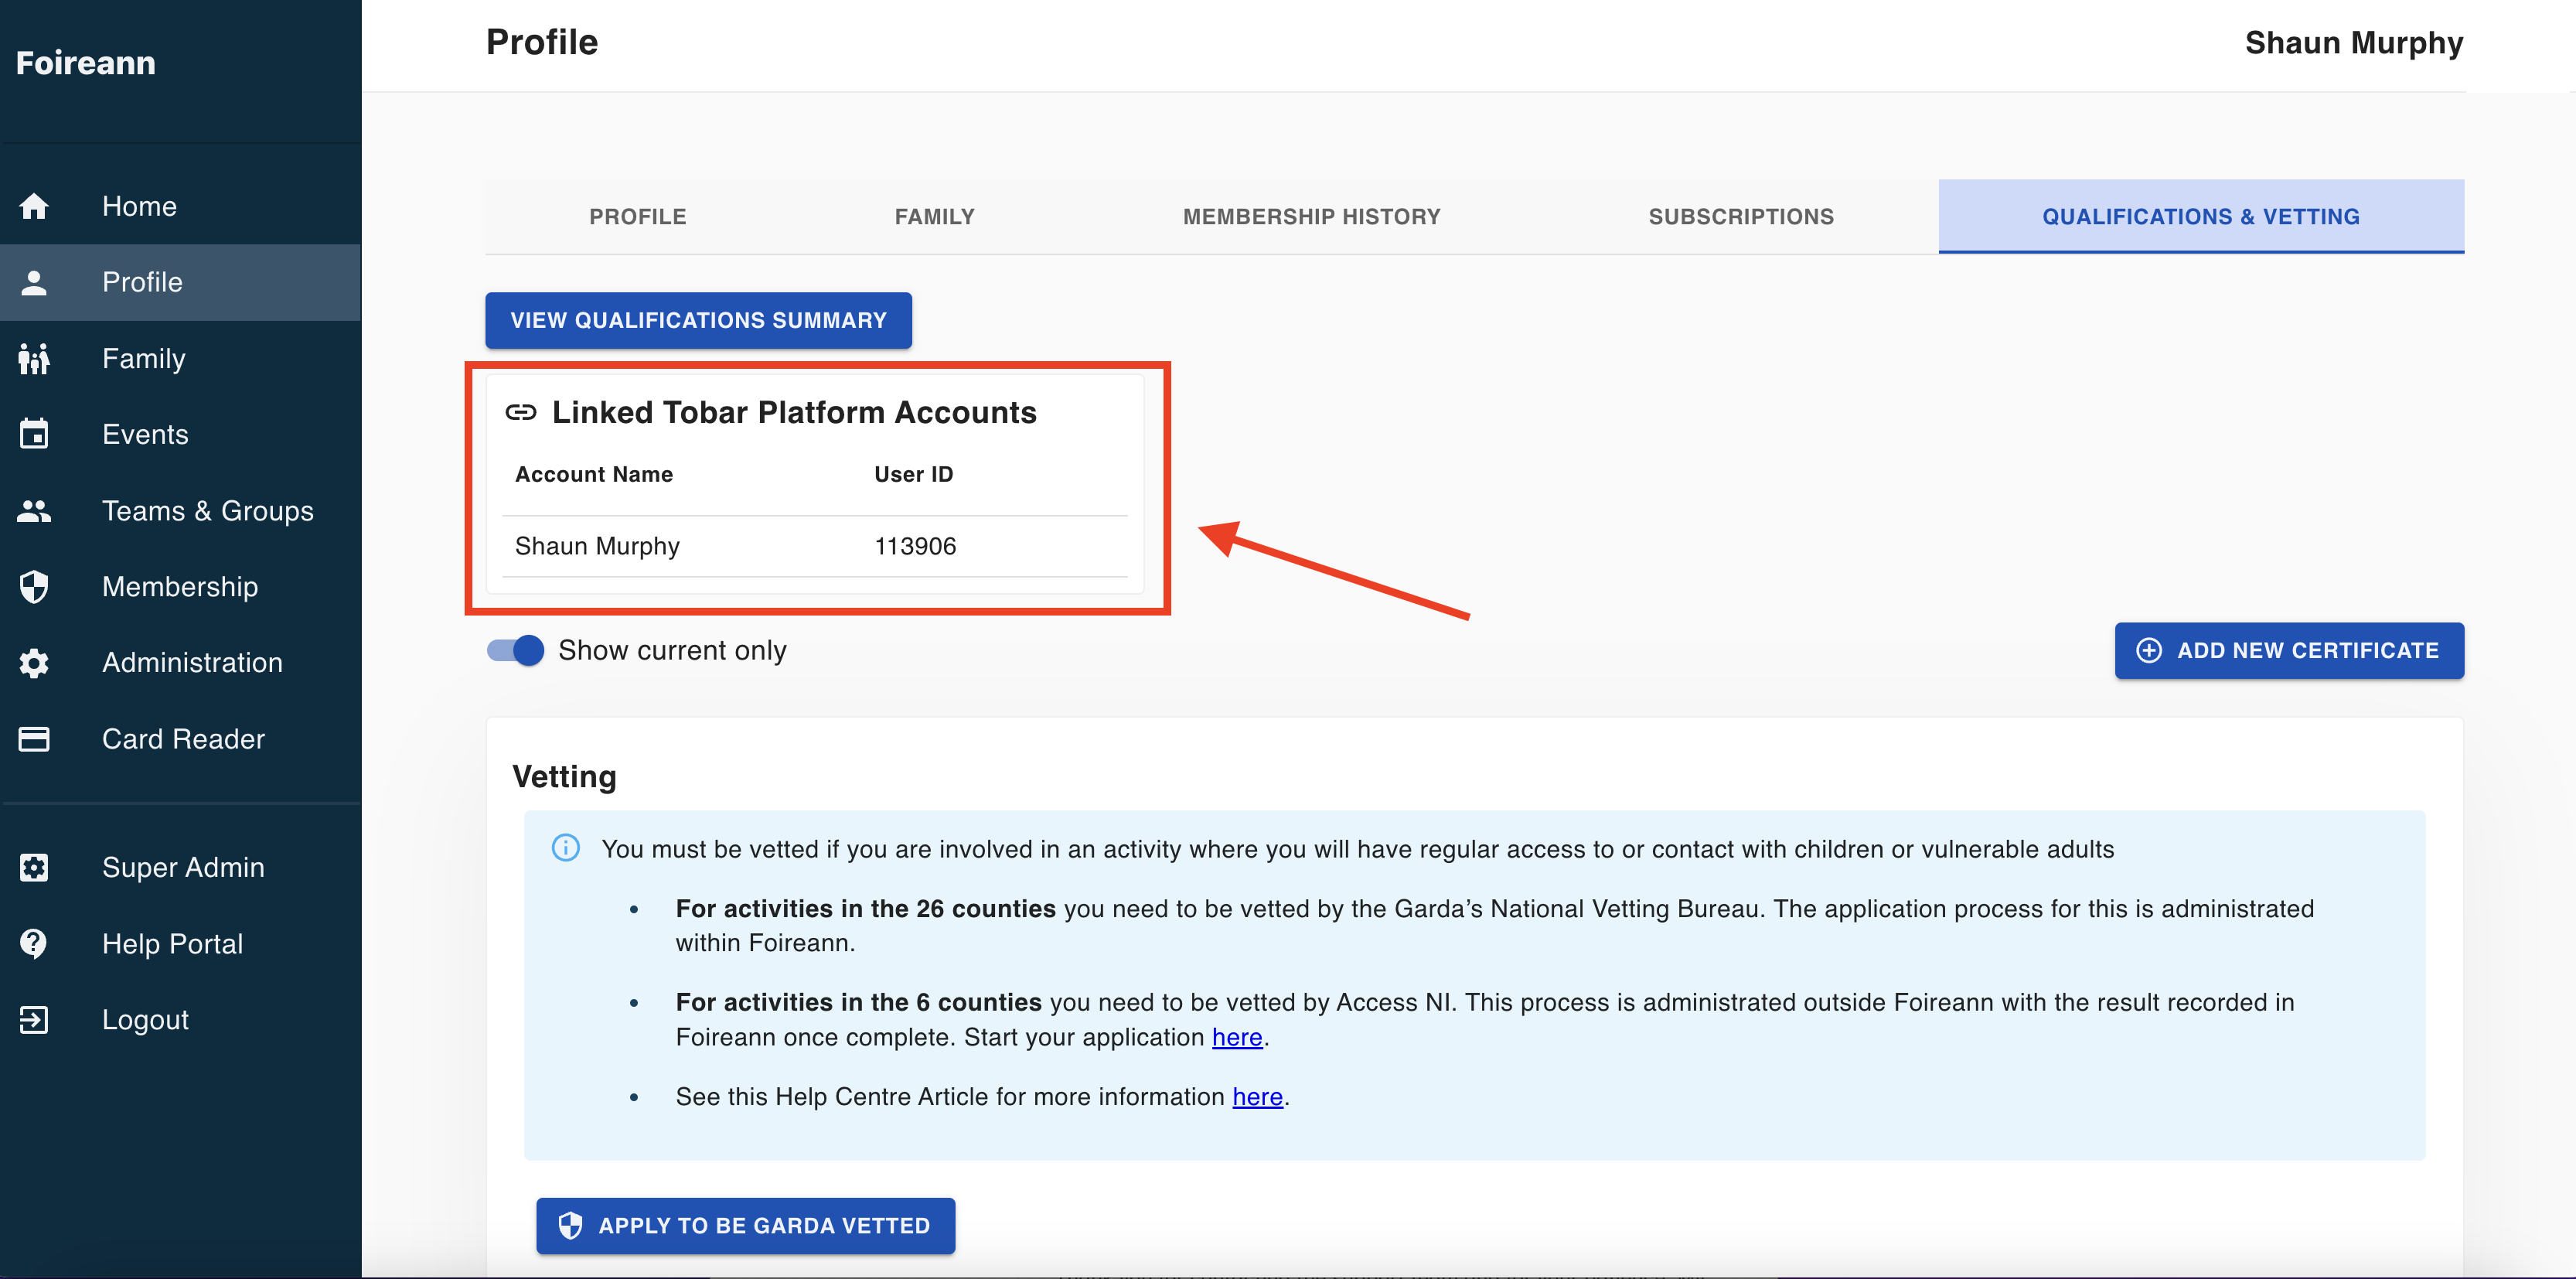Click the Teams & Groups icon

34,511
